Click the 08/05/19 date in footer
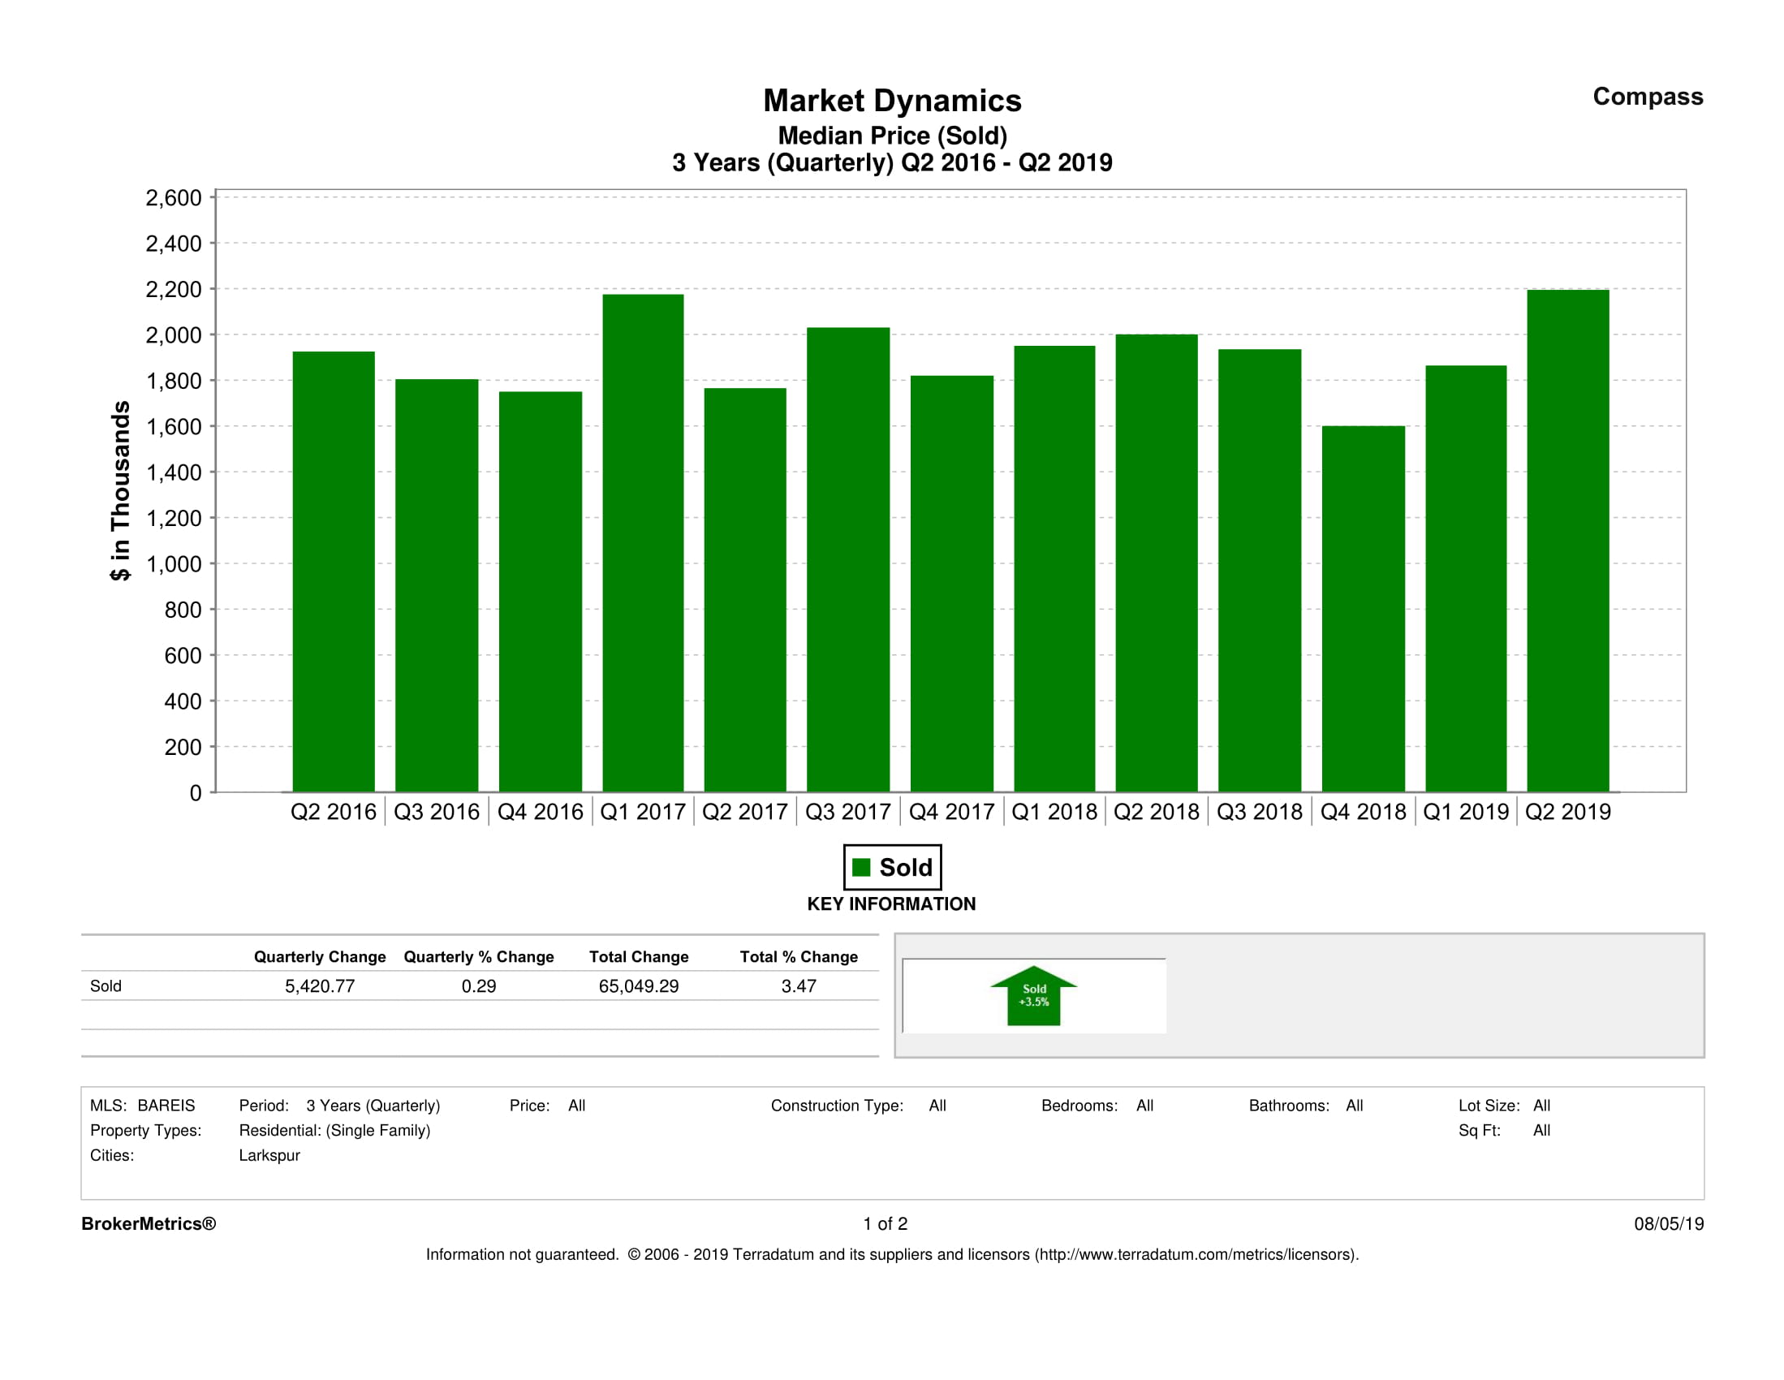Screen dimensions: 1784x1380 (1668, 1223)
